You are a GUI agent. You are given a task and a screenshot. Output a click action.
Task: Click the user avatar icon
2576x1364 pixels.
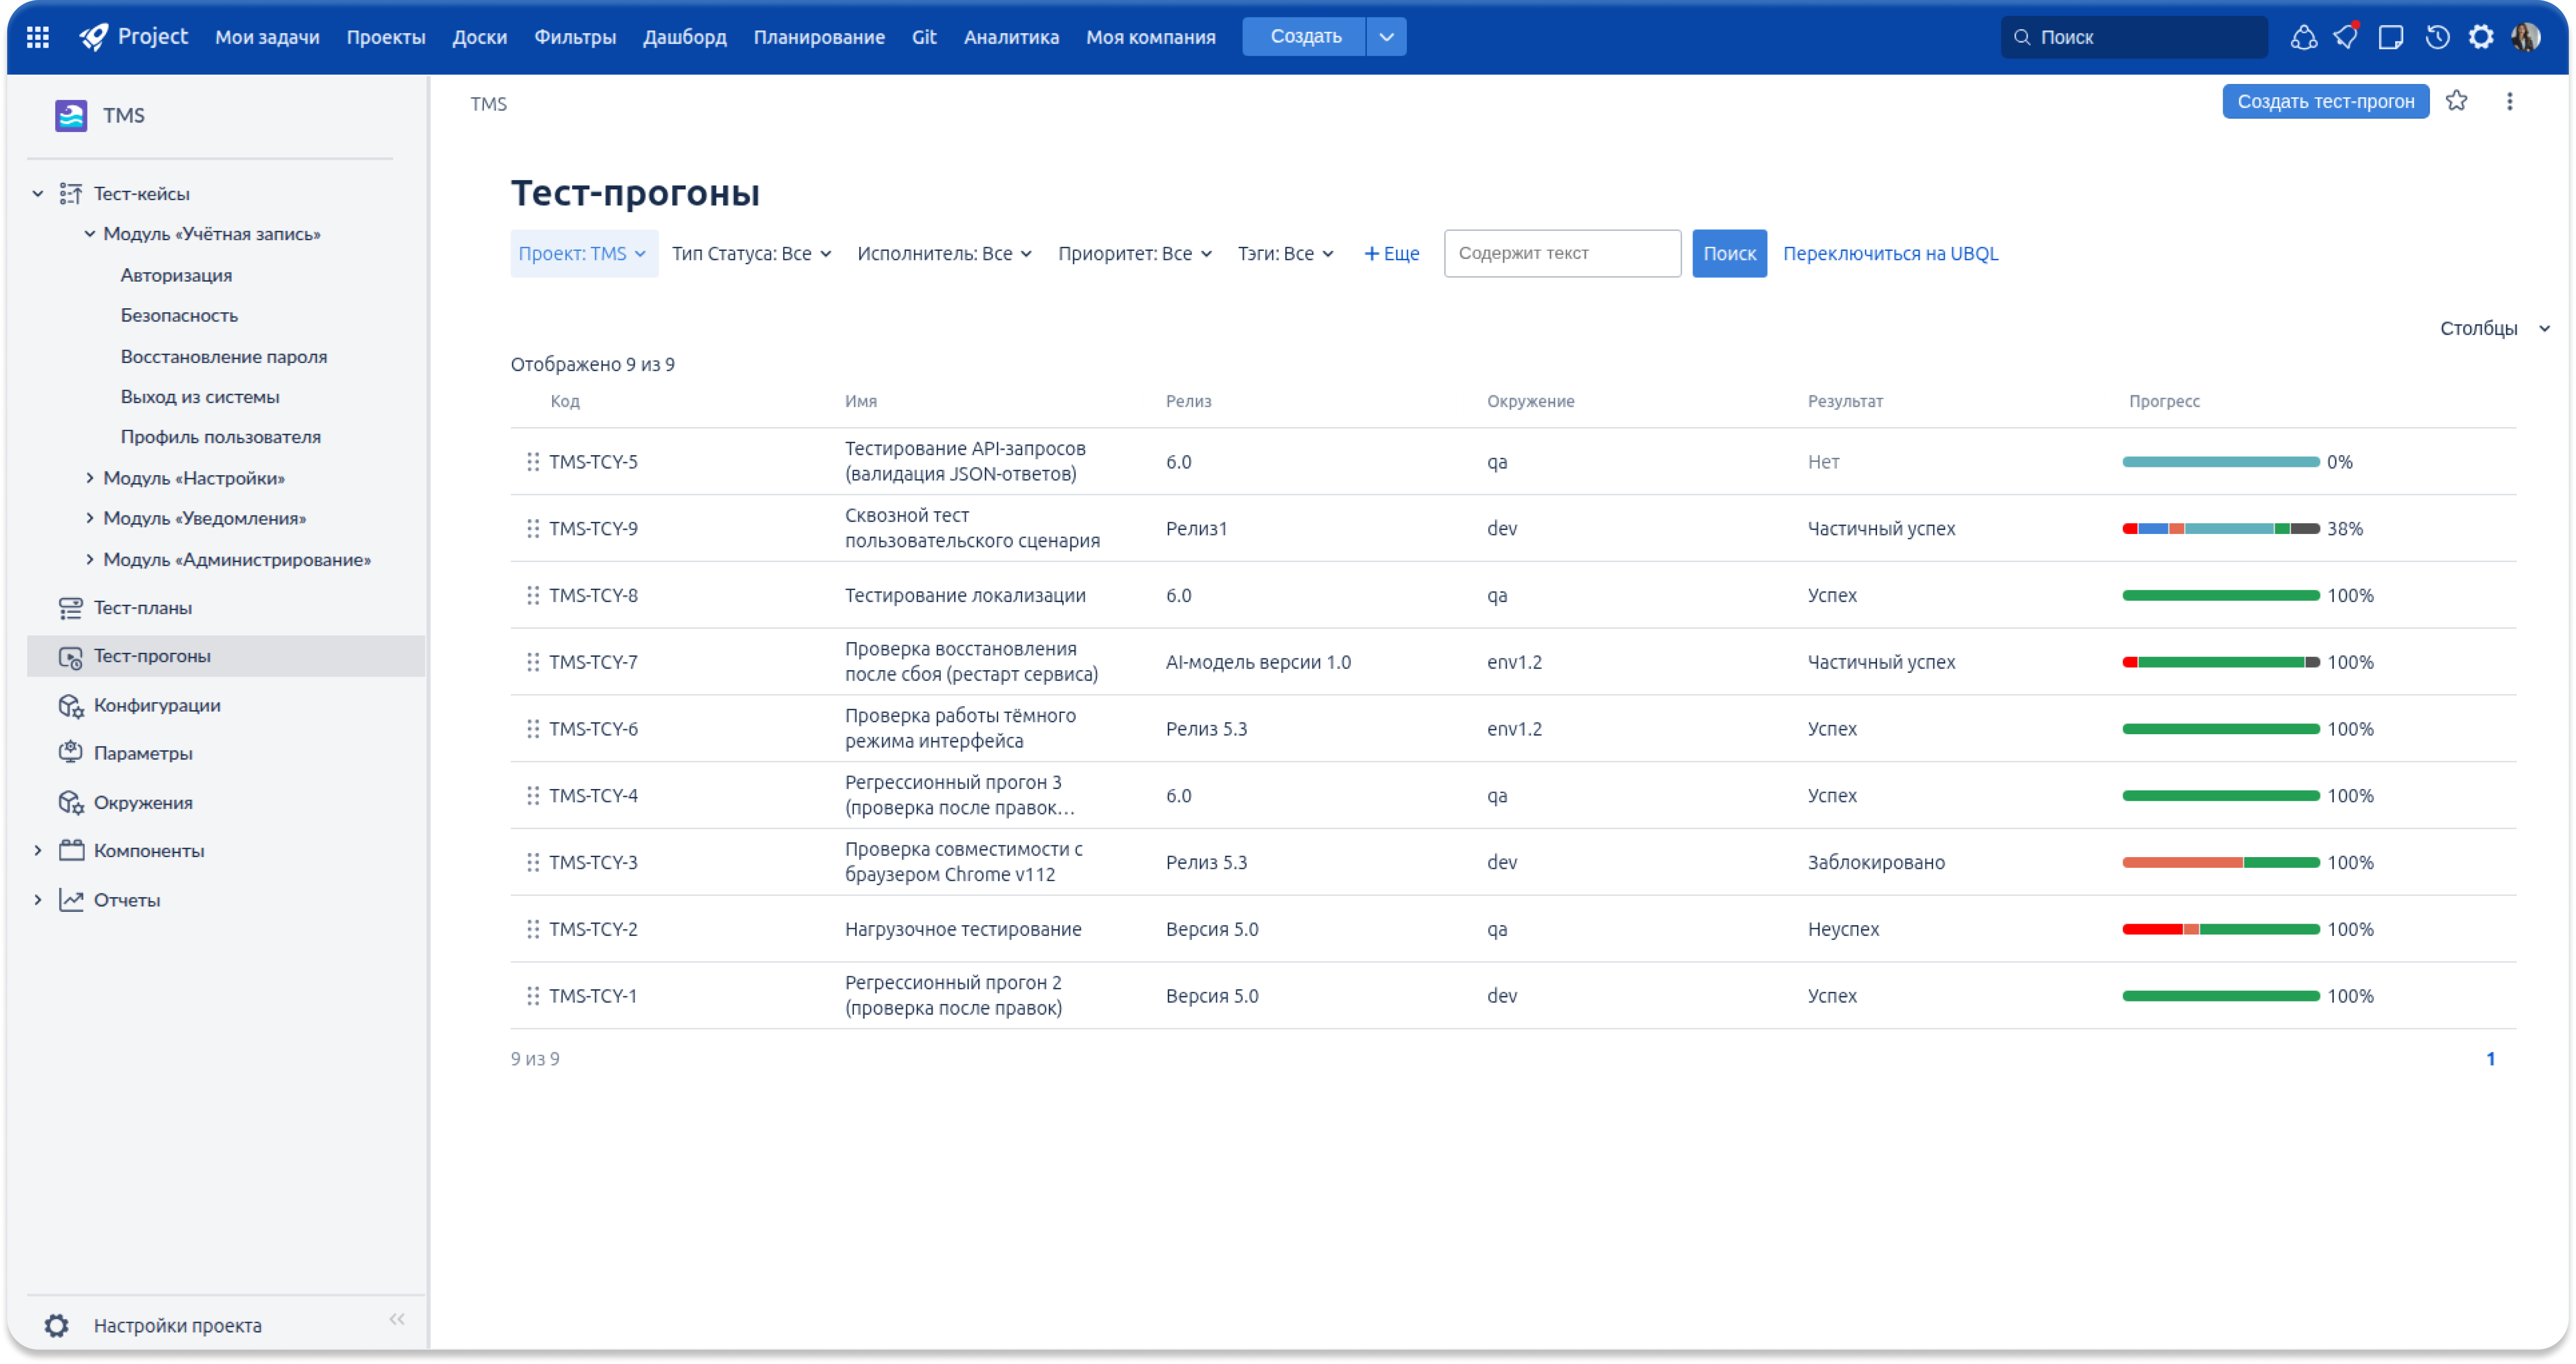2525,37
